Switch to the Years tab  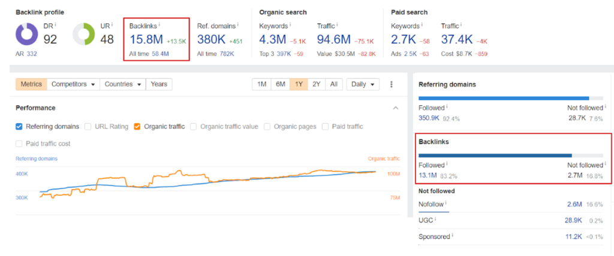coord(159,84)
